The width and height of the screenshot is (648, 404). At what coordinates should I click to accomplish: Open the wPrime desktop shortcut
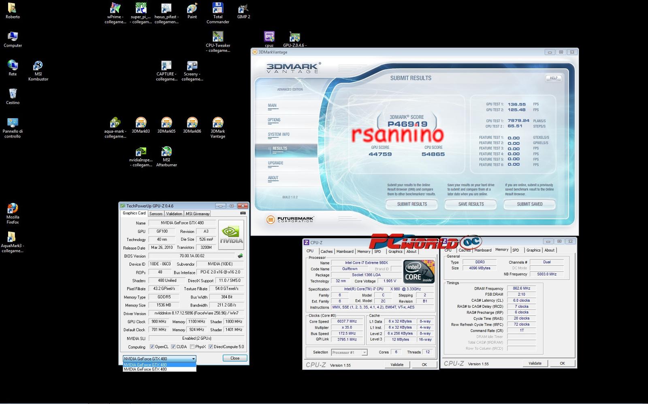pos(115,13)
